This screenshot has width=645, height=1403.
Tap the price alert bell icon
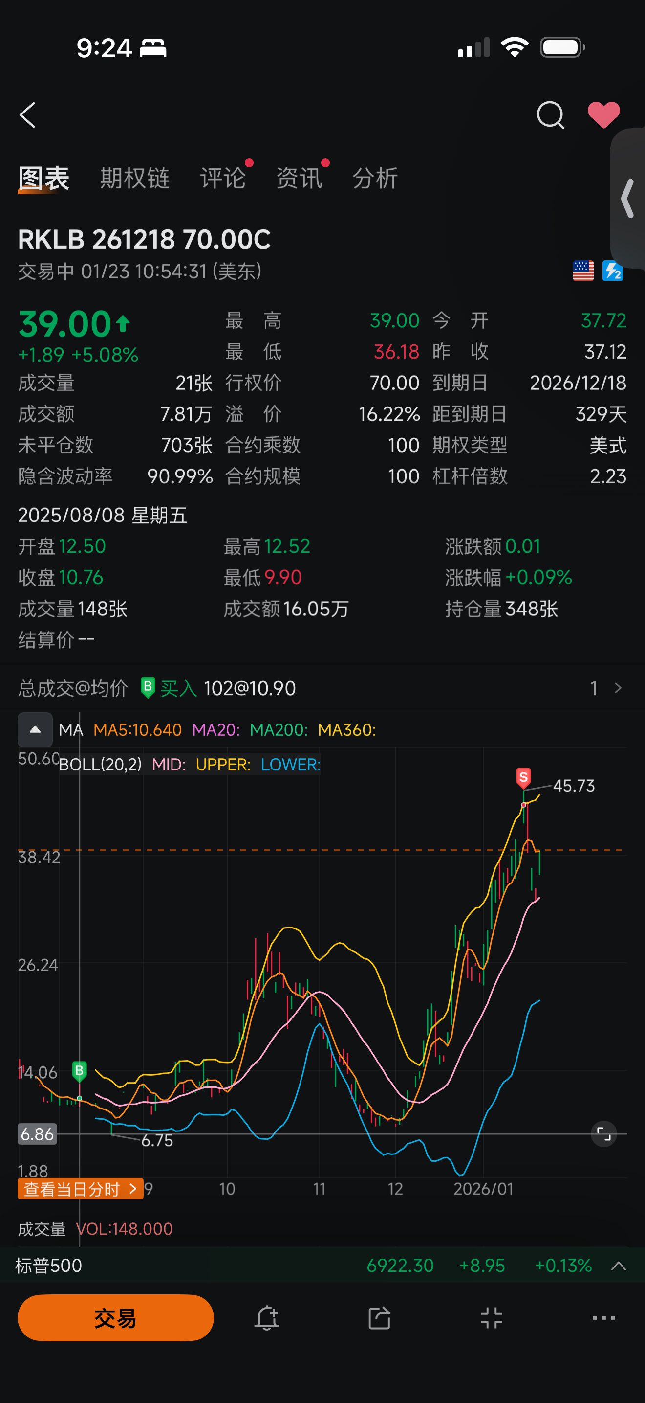267,1318
